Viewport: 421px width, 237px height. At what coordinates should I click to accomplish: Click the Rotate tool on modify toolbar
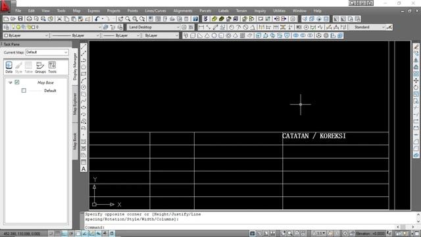[416, 88]
